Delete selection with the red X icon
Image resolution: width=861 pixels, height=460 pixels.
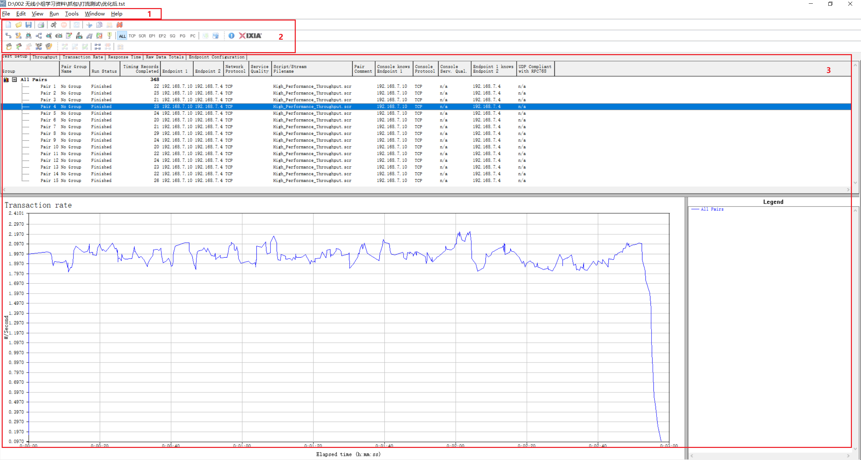(x=119, y=25)
